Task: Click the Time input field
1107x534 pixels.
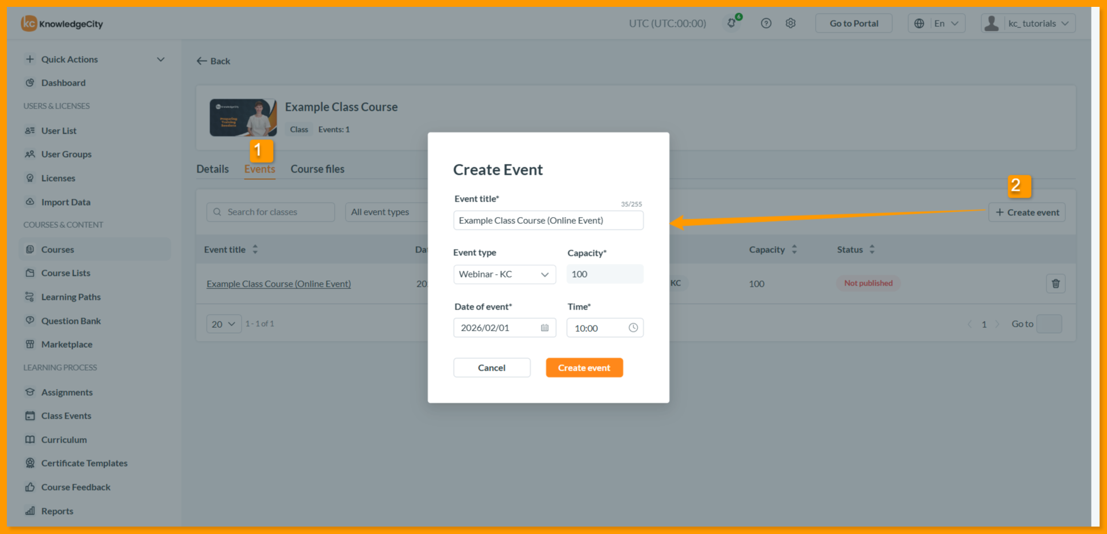Action: [605, 328]
